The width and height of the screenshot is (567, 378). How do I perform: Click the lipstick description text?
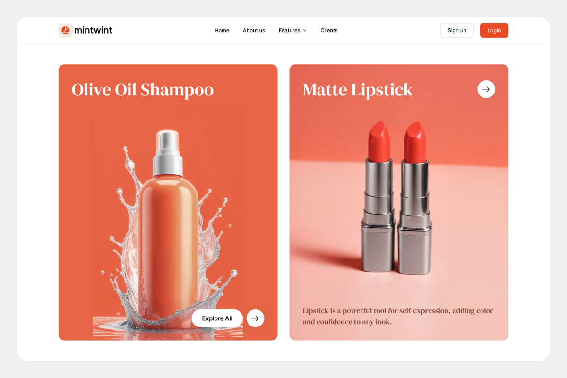tap(398, 316)
